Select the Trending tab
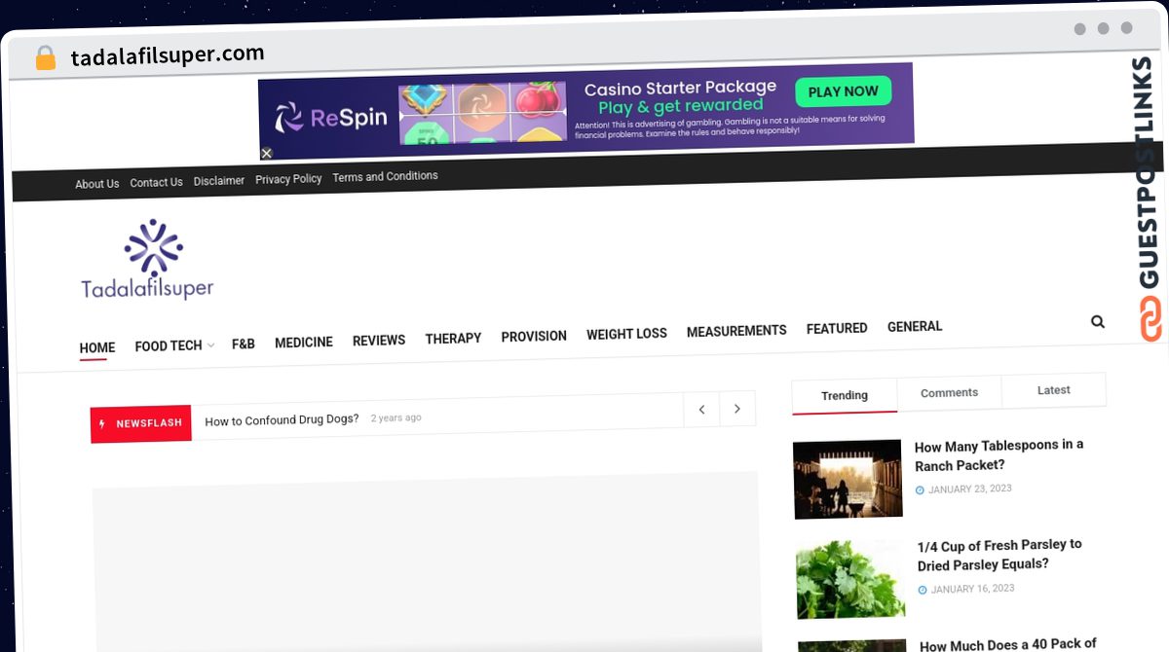This screenshot has height=652, width=1169. pyautogui.click(x=845, y=395)
